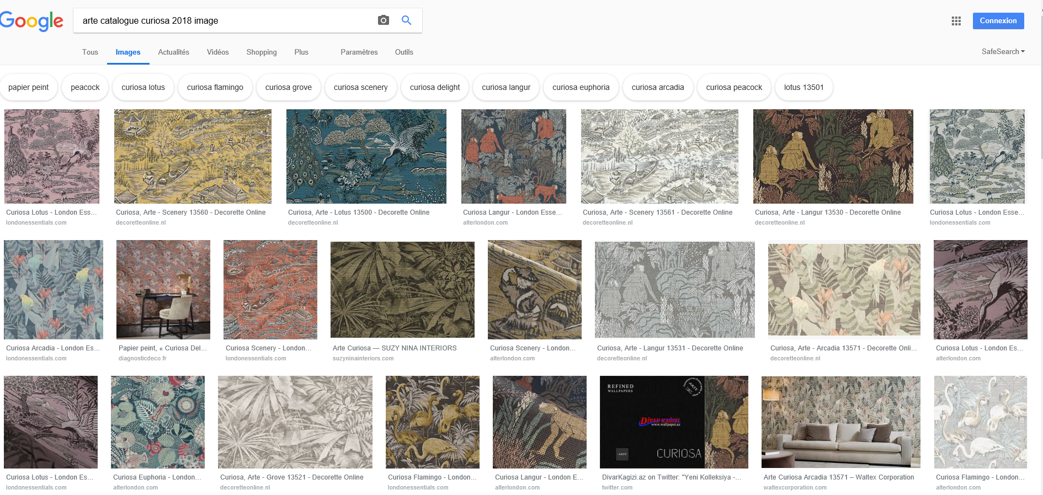Open Scenery 13561 grey thumbnail
Image resolution: width=1043 pixels, height=495 pixels.
(x=659, y=156)
